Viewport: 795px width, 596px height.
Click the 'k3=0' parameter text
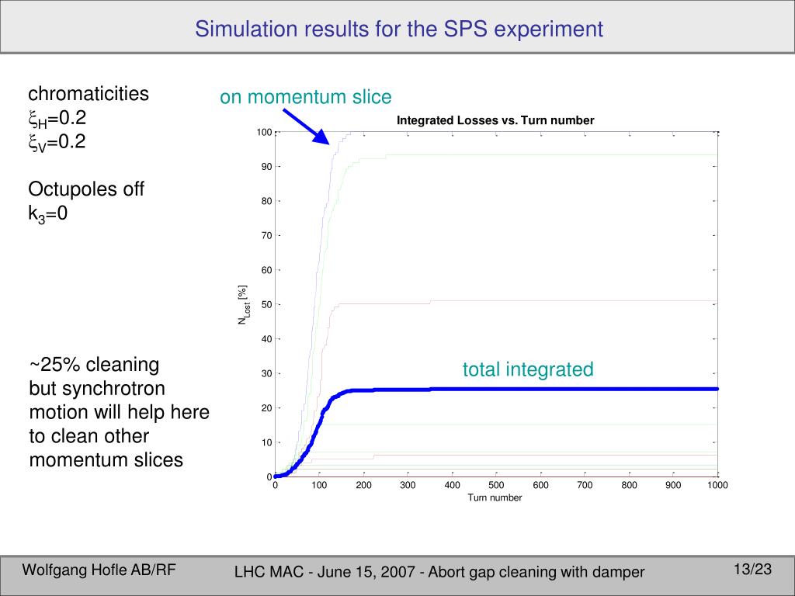(47, 214)
